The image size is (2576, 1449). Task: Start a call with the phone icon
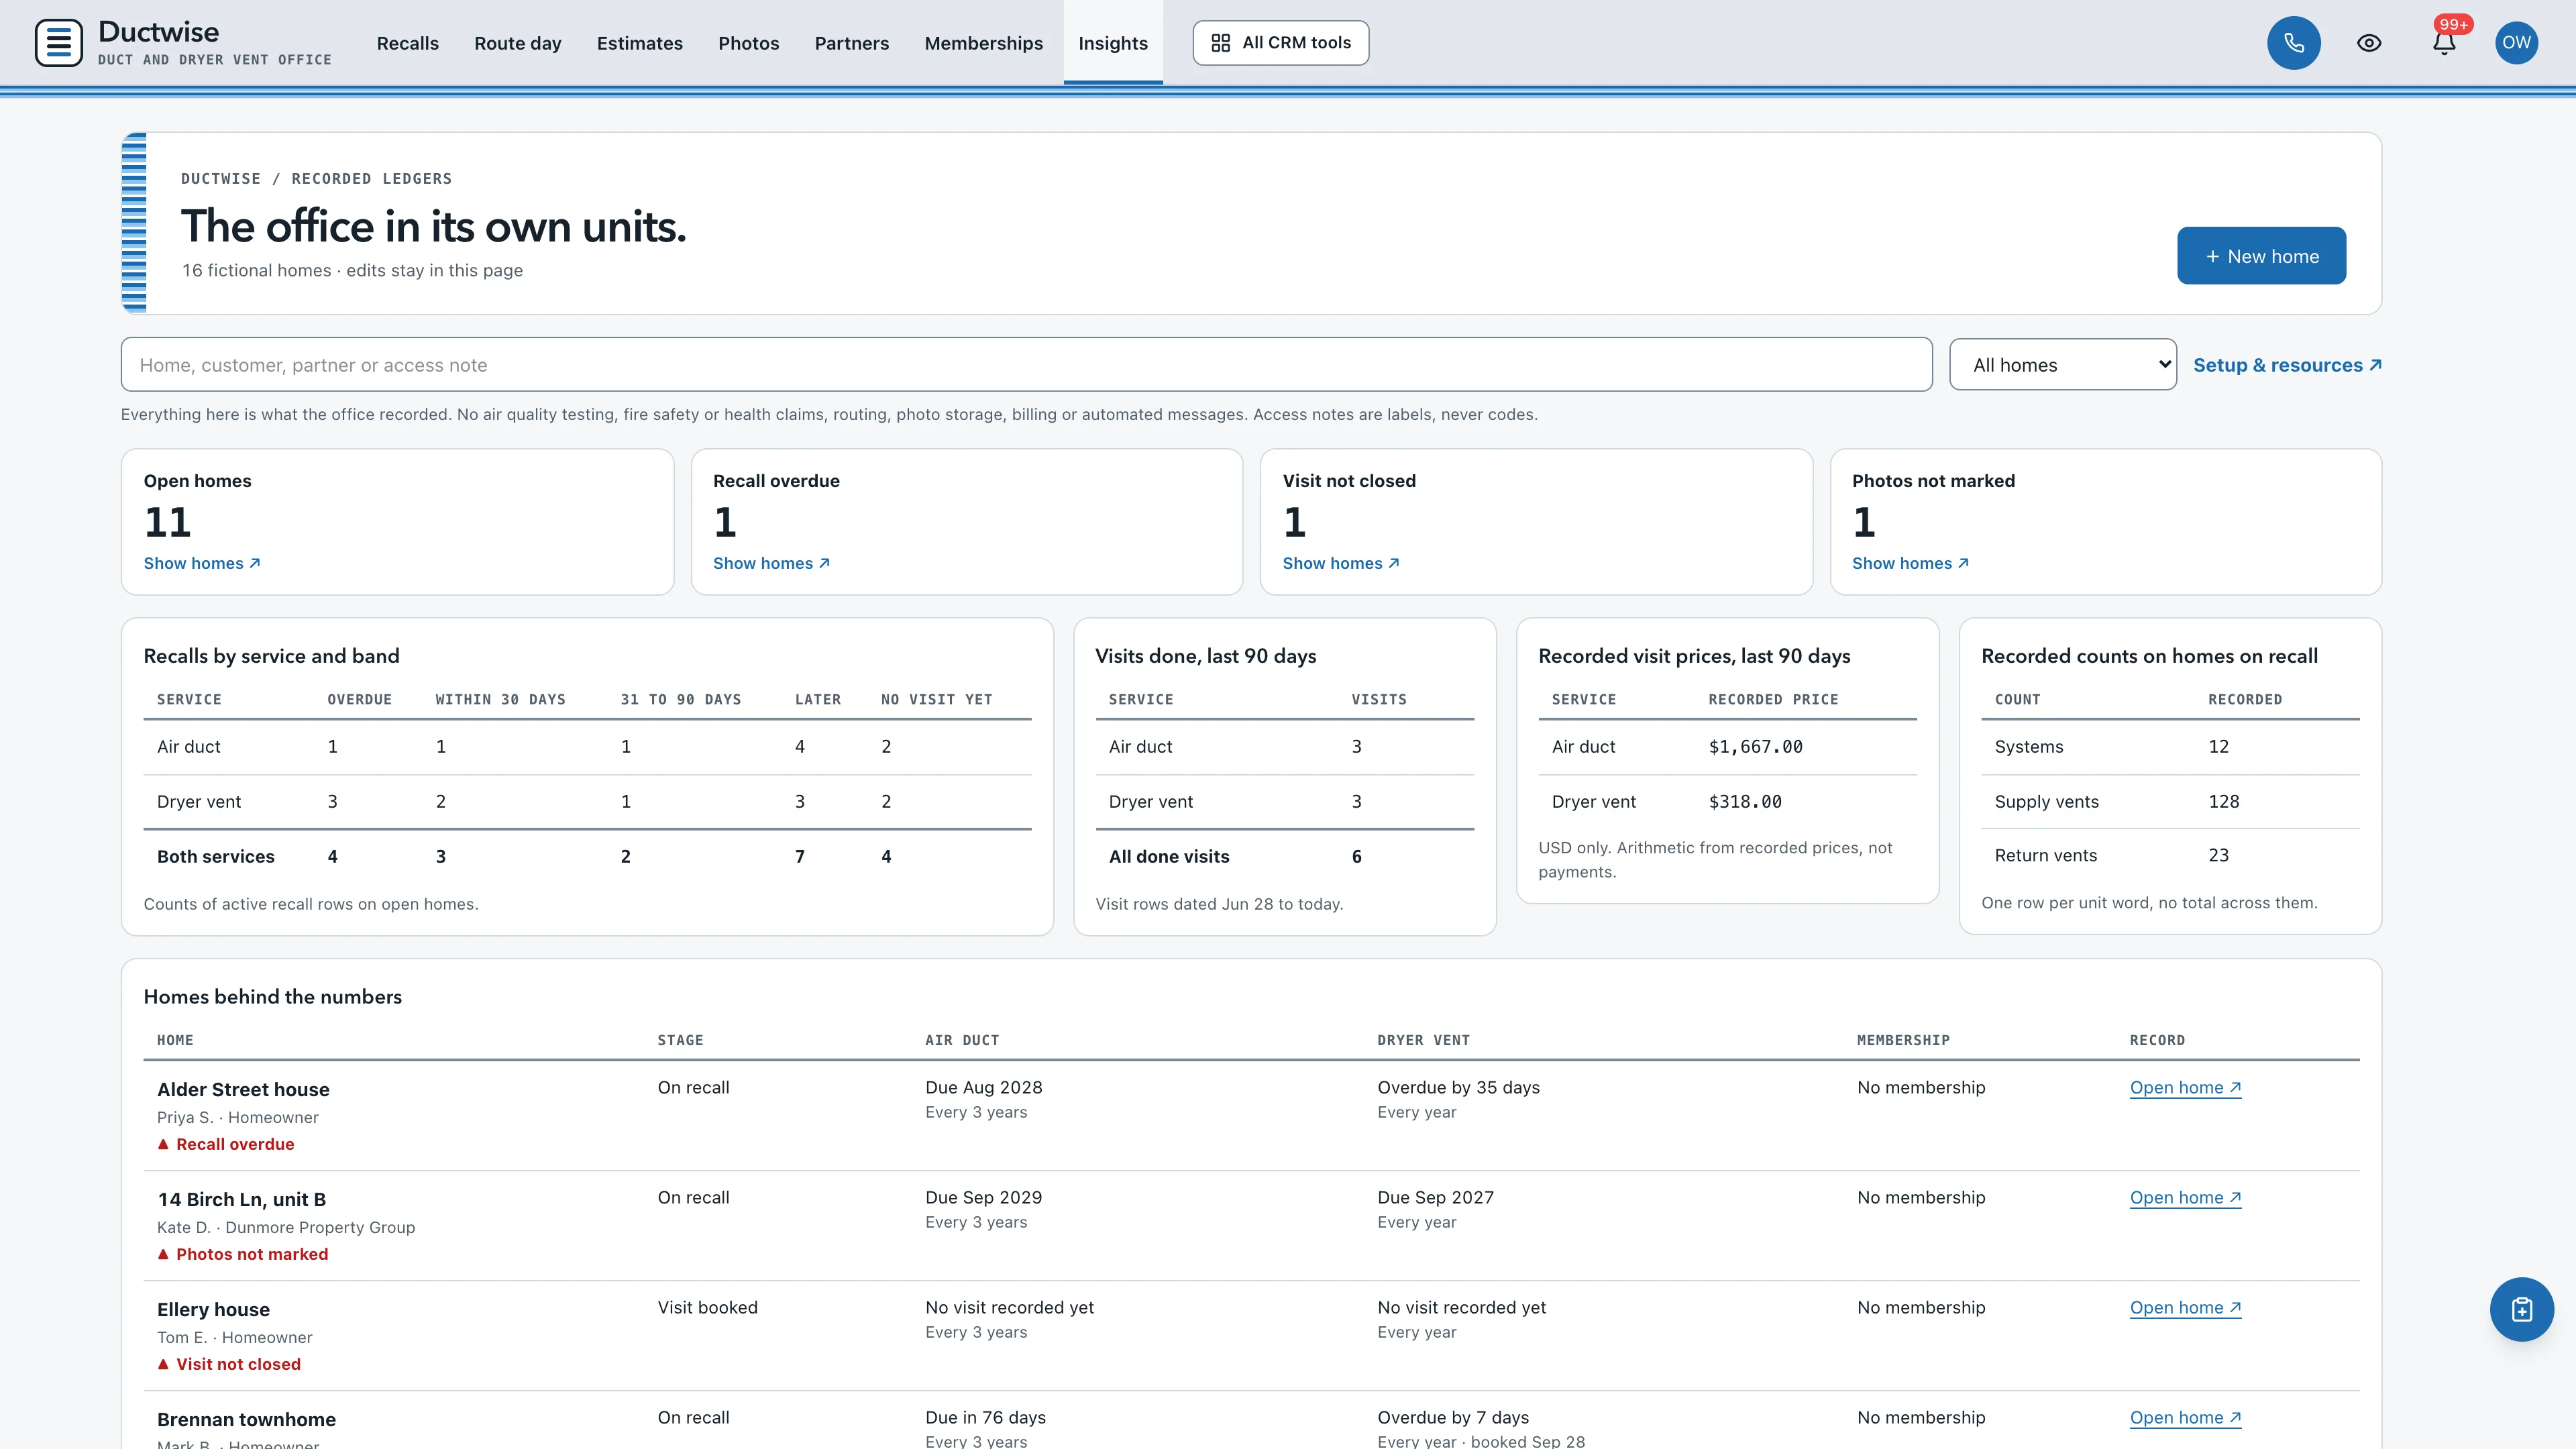(x=2293, y=43)
